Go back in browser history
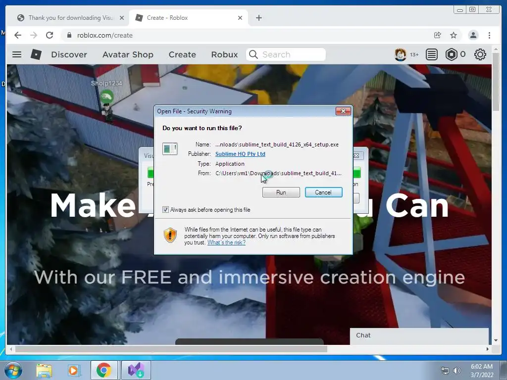 pyautogui.click(x=18, y=35)
